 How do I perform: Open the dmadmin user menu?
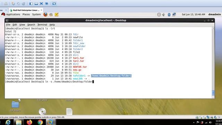tap(214, 15)
